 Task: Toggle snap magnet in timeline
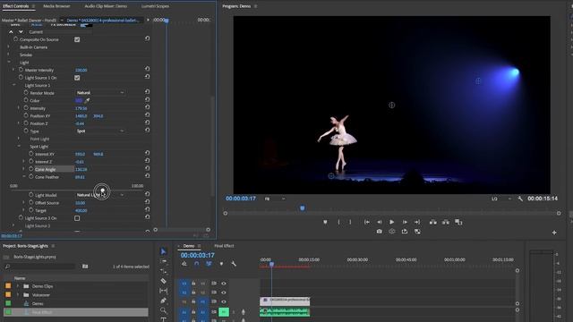click(197, 264)
